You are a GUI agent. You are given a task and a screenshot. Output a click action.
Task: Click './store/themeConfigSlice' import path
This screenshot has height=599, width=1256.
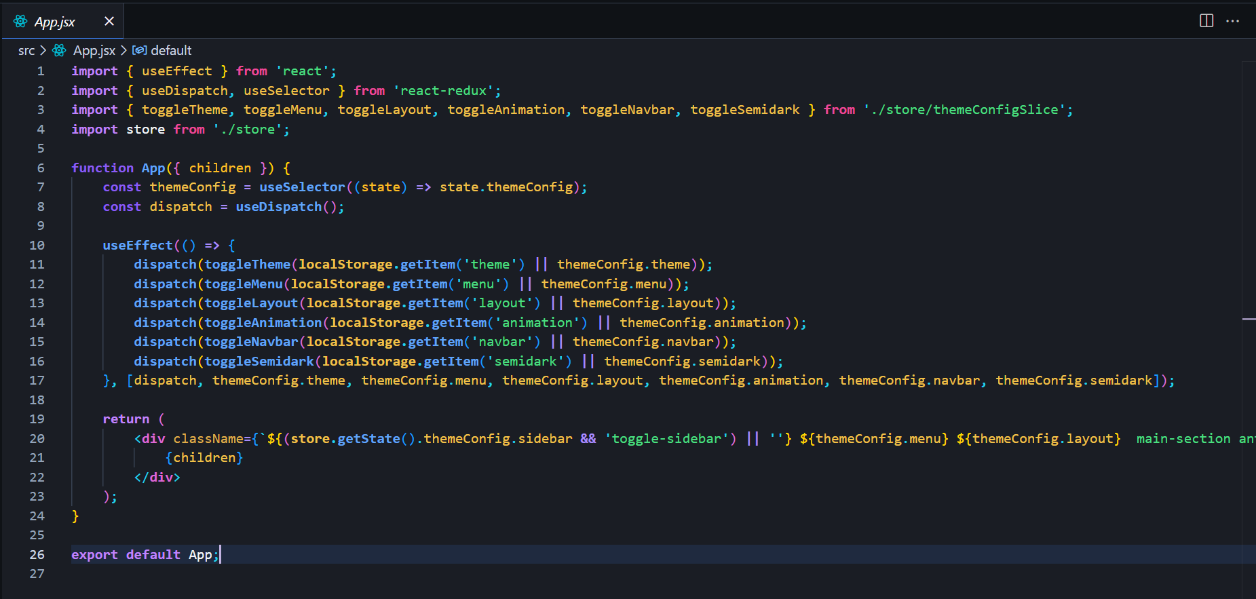tap(964, 110)
